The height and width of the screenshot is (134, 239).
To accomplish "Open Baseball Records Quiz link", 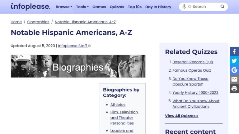I will coord(193,62).
